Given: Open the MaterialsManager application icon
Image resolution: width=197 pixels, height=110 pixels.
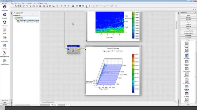Looking at the screenshot, I should 5,53.
